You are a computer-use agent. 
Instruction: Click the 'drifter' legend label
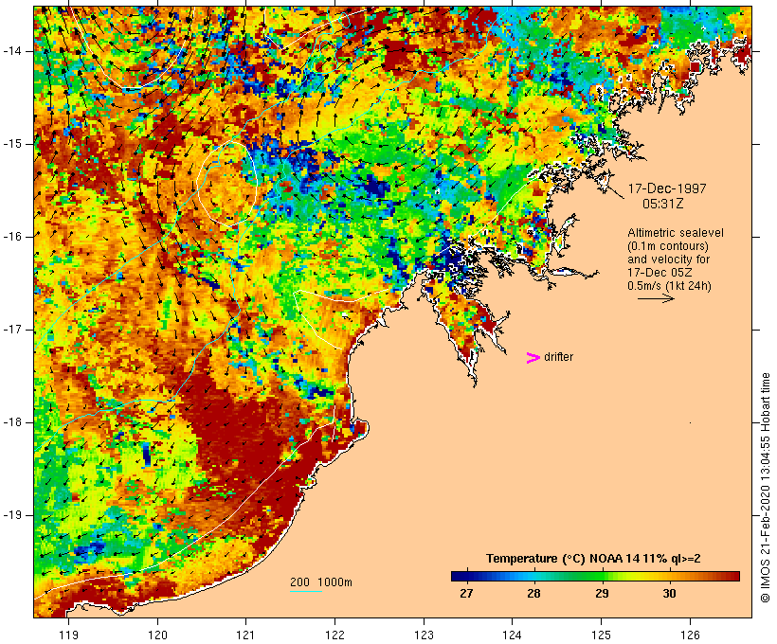pos(558,357)
